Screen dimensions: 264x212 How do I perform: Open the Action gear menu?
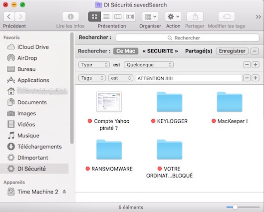(173, 16)
